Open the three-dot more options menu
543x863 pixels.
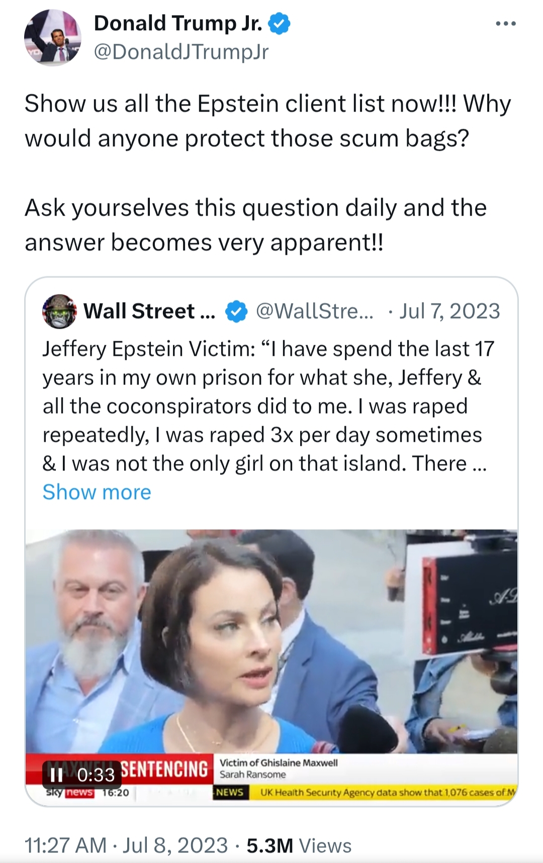[505, 24]
